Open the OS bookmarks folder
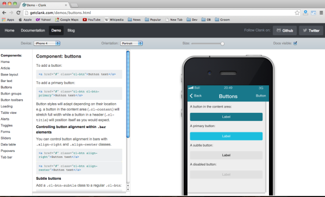Viewport: 325px width, 197px height. click(206, 20)
